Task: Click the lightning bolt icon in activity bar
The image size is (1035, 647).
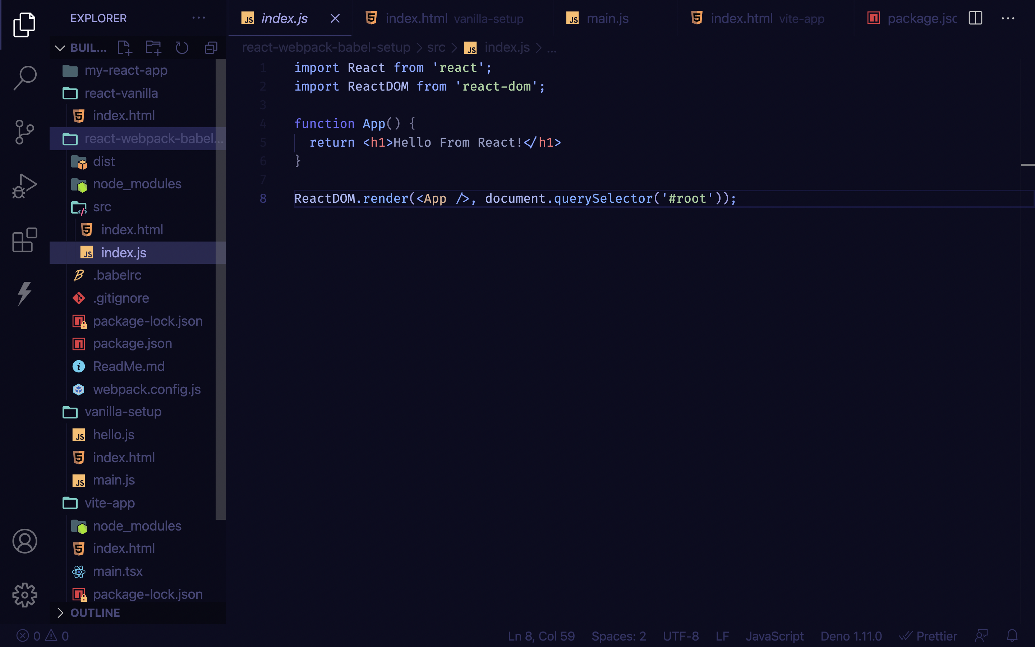Action: (25, 294)
